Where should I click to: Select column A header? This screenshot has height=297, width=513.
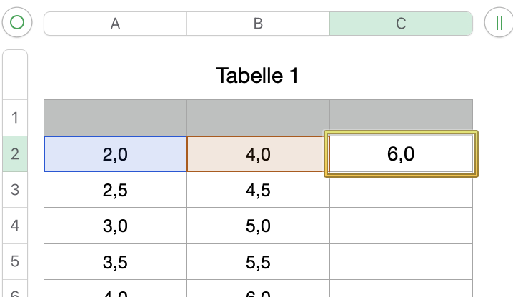point(115,24)
